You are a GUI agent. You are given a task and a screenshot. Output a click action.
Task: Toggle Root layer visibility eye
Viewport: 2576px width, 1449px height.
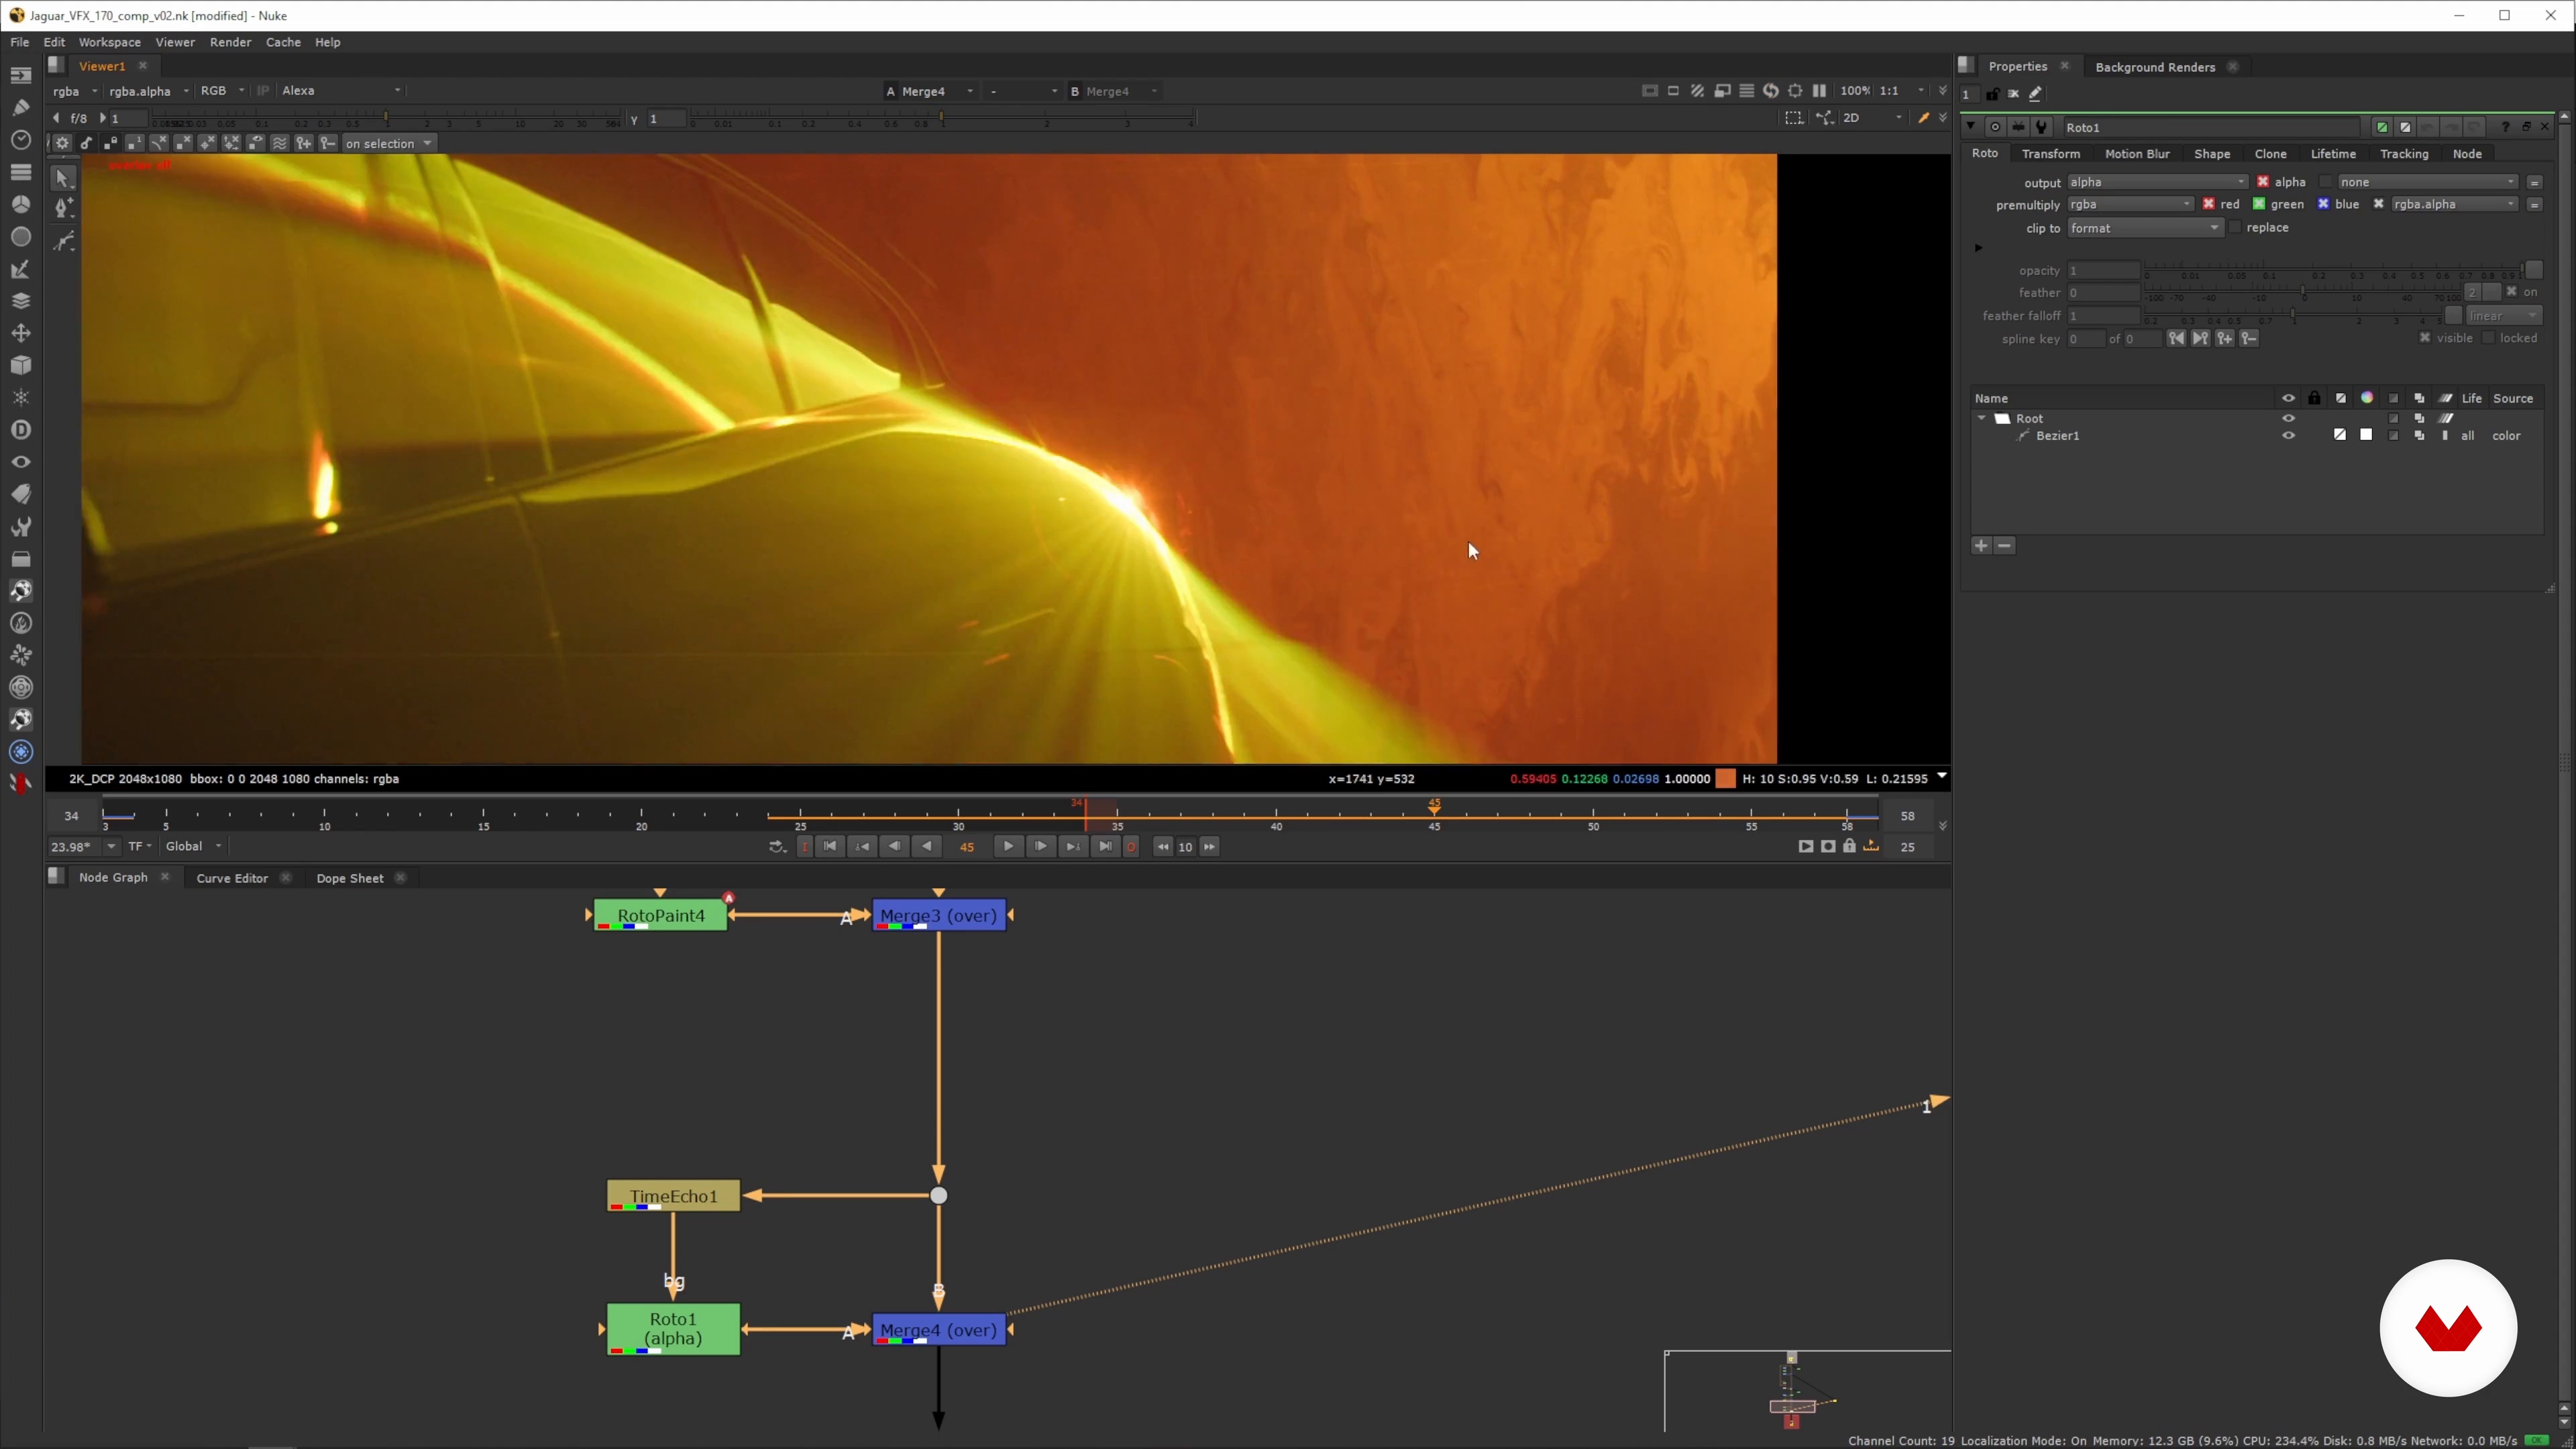pos(2288,419)
